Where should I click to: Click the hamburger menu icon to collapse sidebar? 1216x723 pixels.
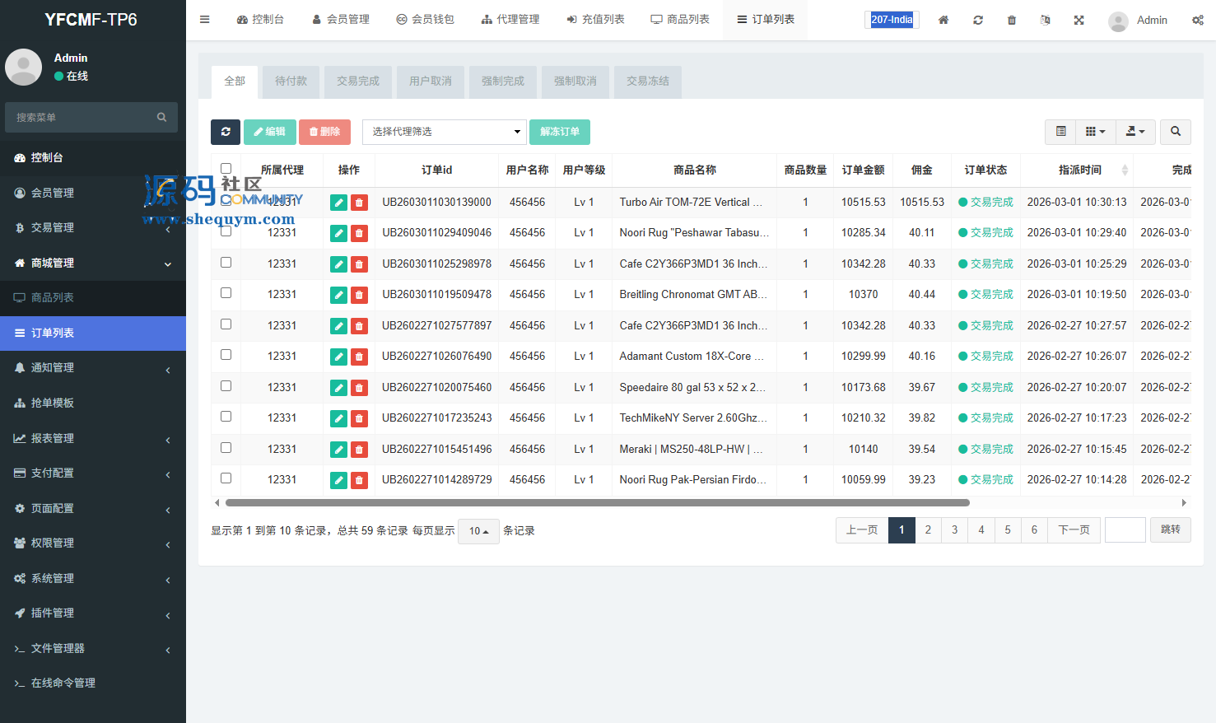point(205,20)
